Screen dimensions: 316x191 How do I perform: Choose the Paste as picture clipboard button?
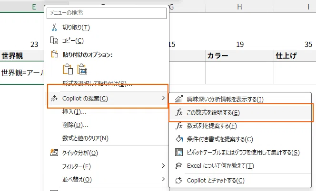(82, 69)
